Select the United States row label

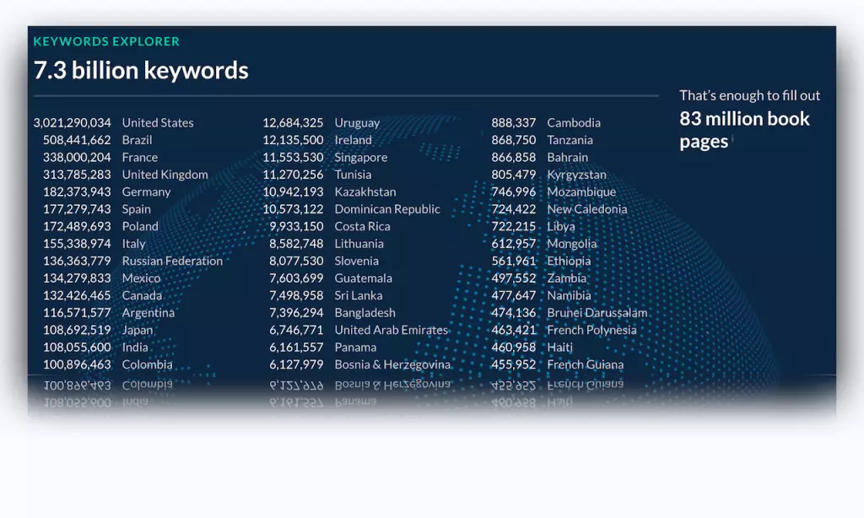click(158, 122)
